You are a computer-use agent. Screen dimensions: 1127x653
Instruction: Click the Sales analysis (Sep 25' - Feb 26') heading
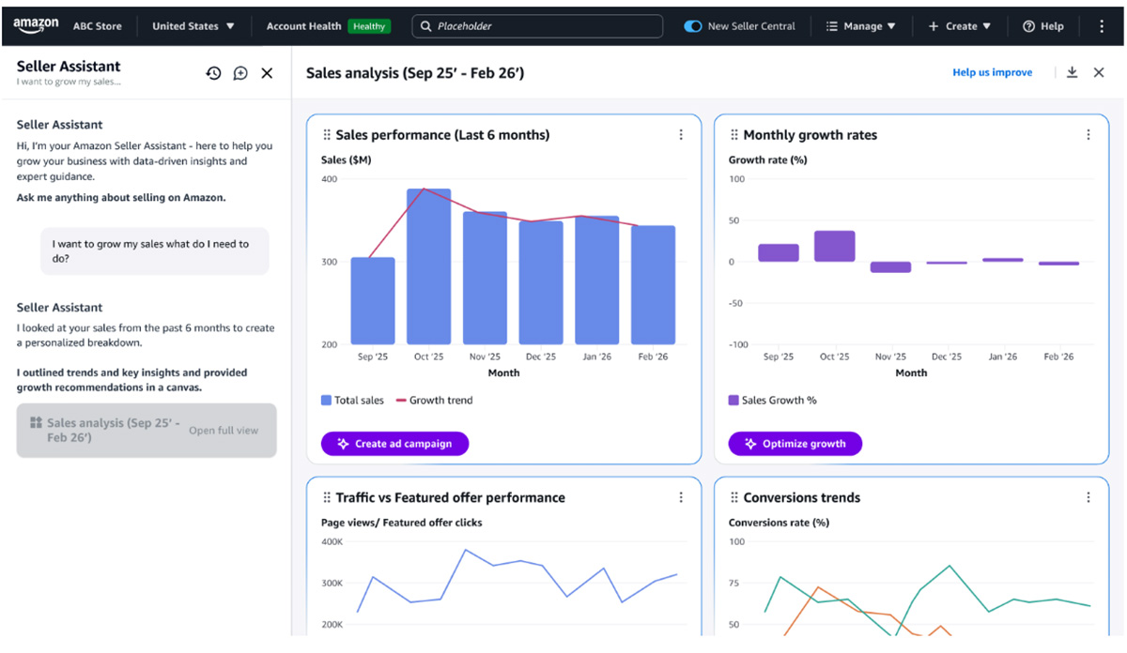415,73
